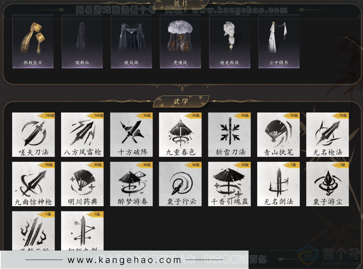Click the 八方风雷枪 skill icon
Viewport: 363px width, 269px height.
click(x=82, y=135)
